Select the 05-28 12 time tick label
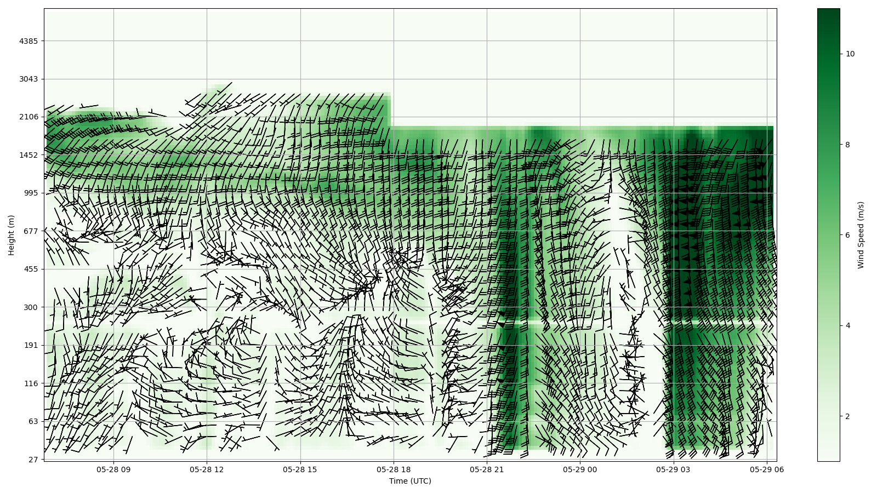Viewport: 877px width, 493px height. (x=207, y=469)
